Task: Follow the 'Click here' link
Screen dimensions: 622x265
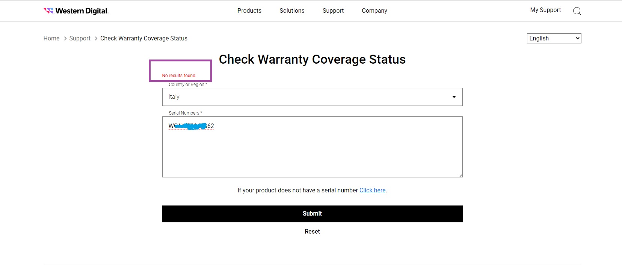Action: coord(373,190)
